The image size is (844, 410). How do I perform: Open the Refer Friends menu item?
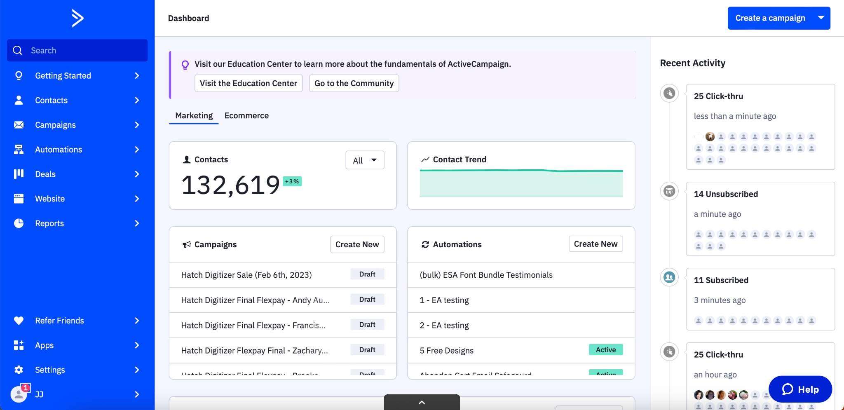(77, 321)
